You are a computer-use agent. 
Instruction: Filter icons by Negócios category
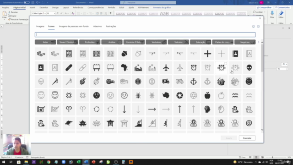(245, 42)
